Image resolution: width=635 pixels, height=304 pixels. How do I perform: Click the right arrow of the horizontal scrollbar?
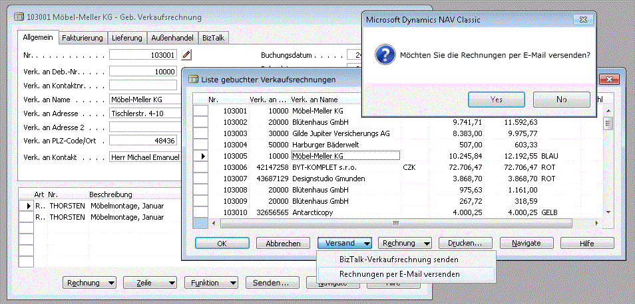(x=596, y=223)
